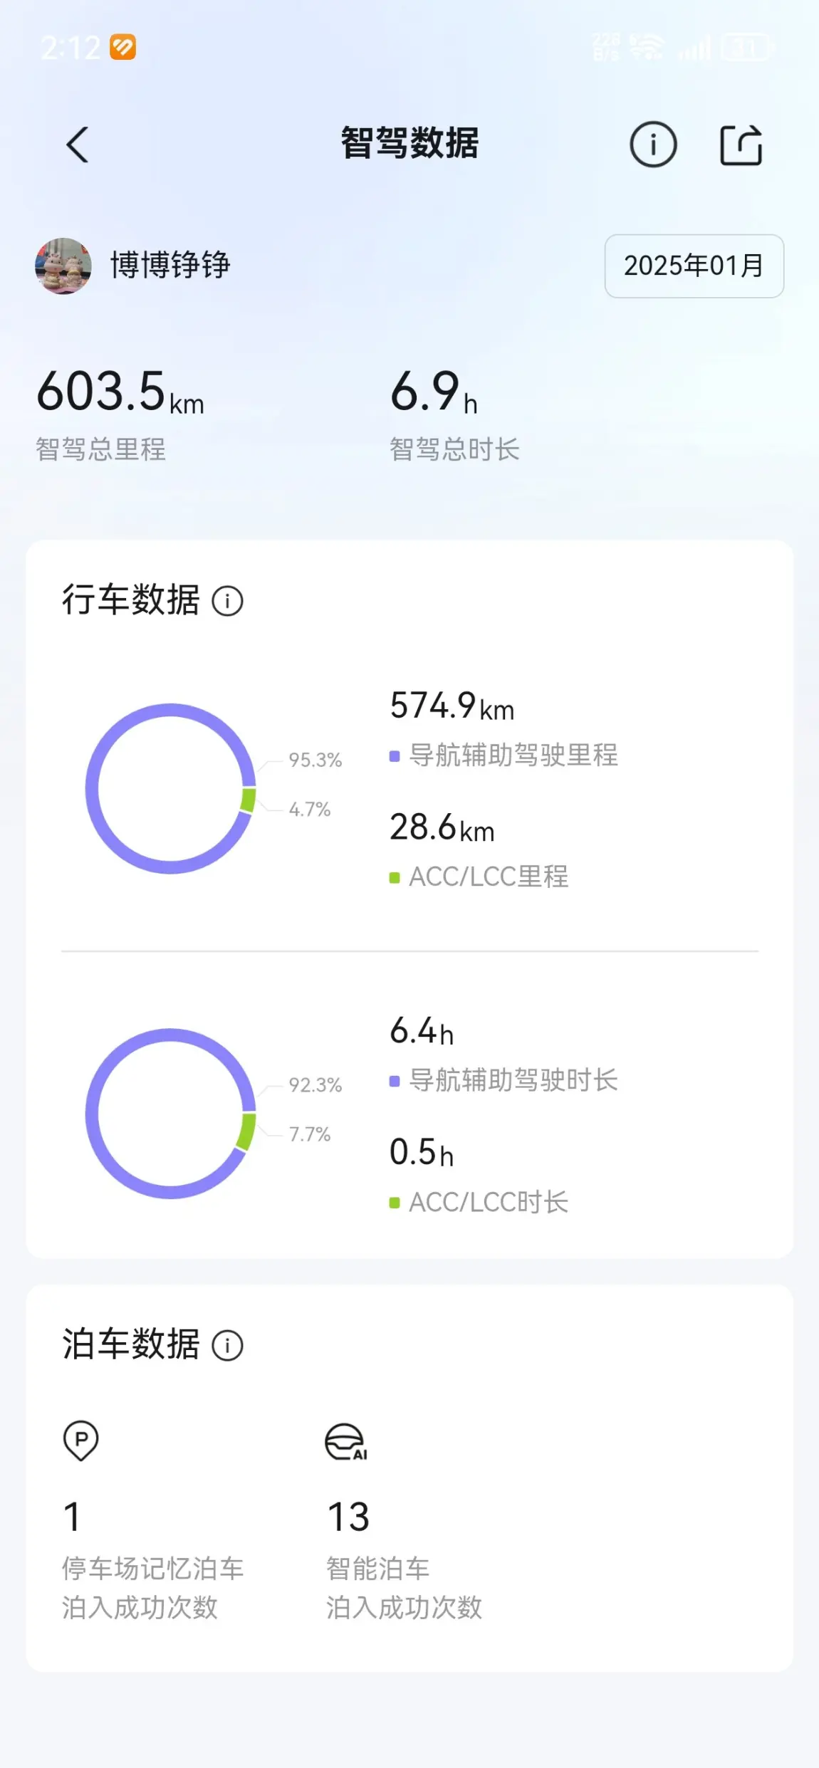Select the green ACC/LCC里程 legend swatch
Image resolution: width=819 pixels, height=1768 pixels.
395,878
